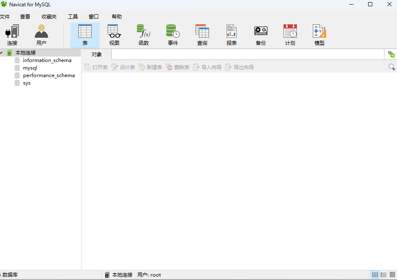Switch to list view mode
The image size is (397, 280).
click(384, 275)
